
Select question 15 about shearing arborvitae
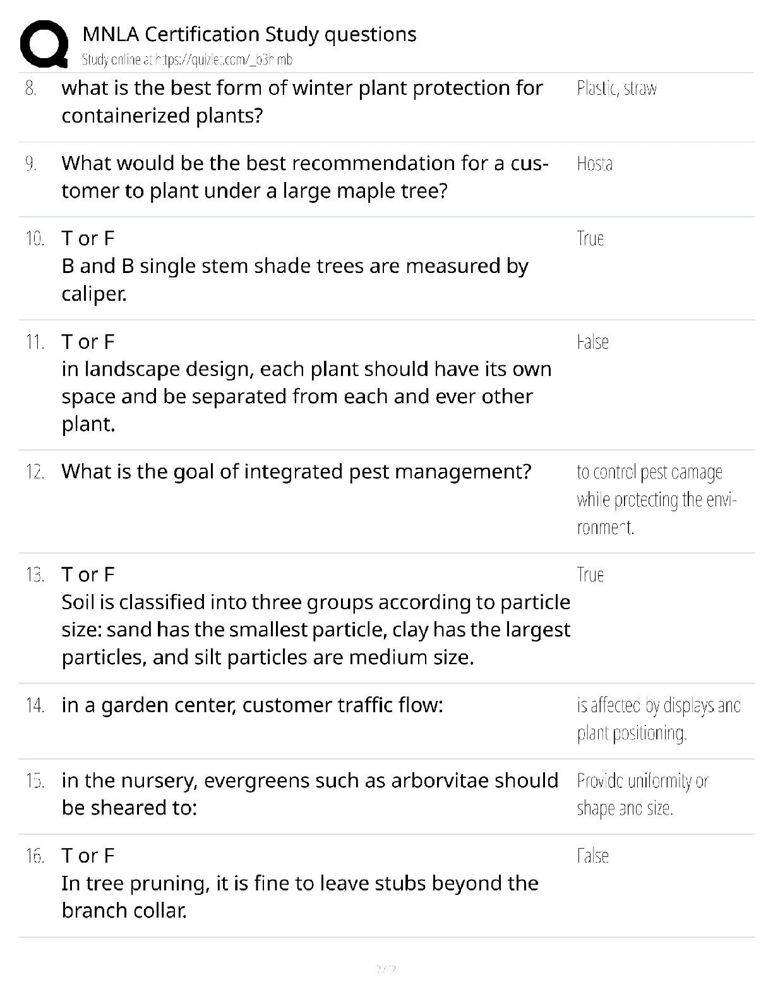tap(309, 794)
